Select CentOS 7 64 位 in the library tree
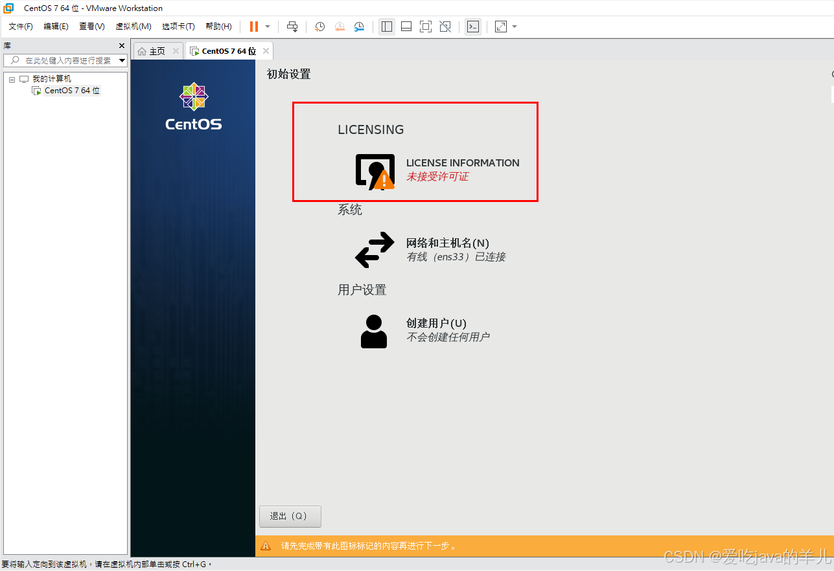The height and width of the screenshot is (571, 834). click(x=71, y=91)
